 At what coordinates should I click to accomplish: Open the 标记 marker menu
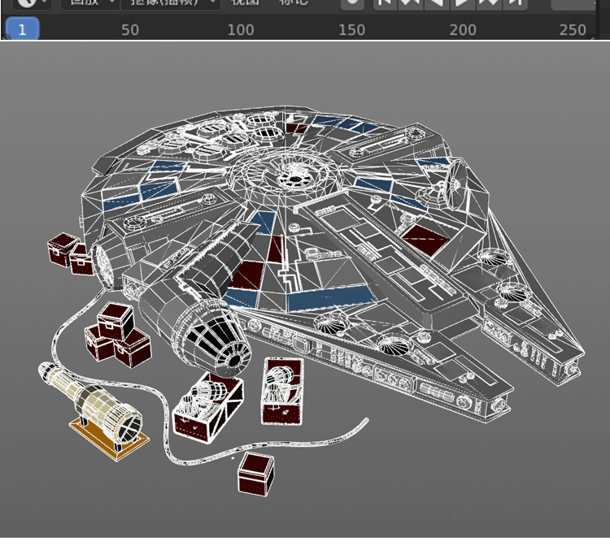click(x=294, y=2)
